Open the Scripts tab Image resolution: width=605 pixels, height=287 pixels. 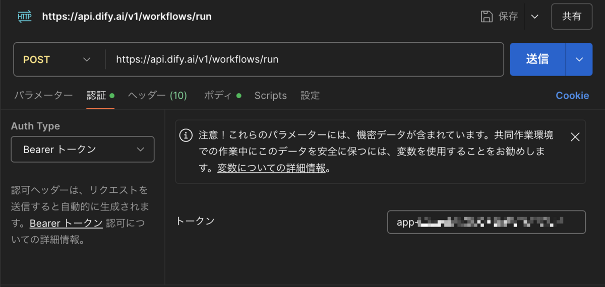pos(270,96)
